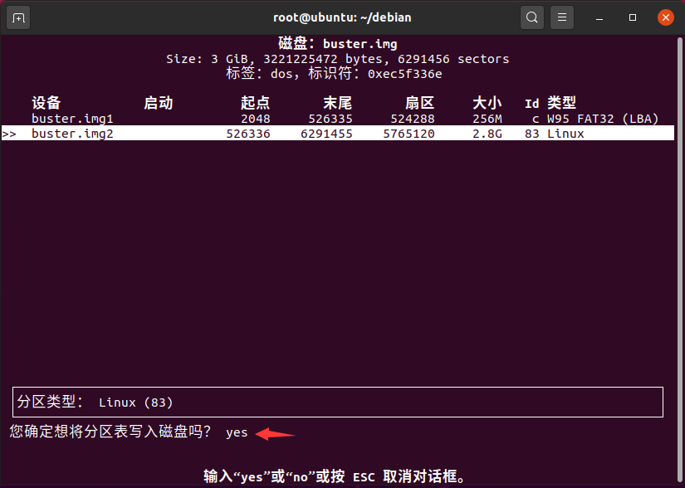Click the W95 FAT32 (LBA) type entry
The width and height of the screenshot is (685, 488).
pyautogui.click(x=603, y=119)
